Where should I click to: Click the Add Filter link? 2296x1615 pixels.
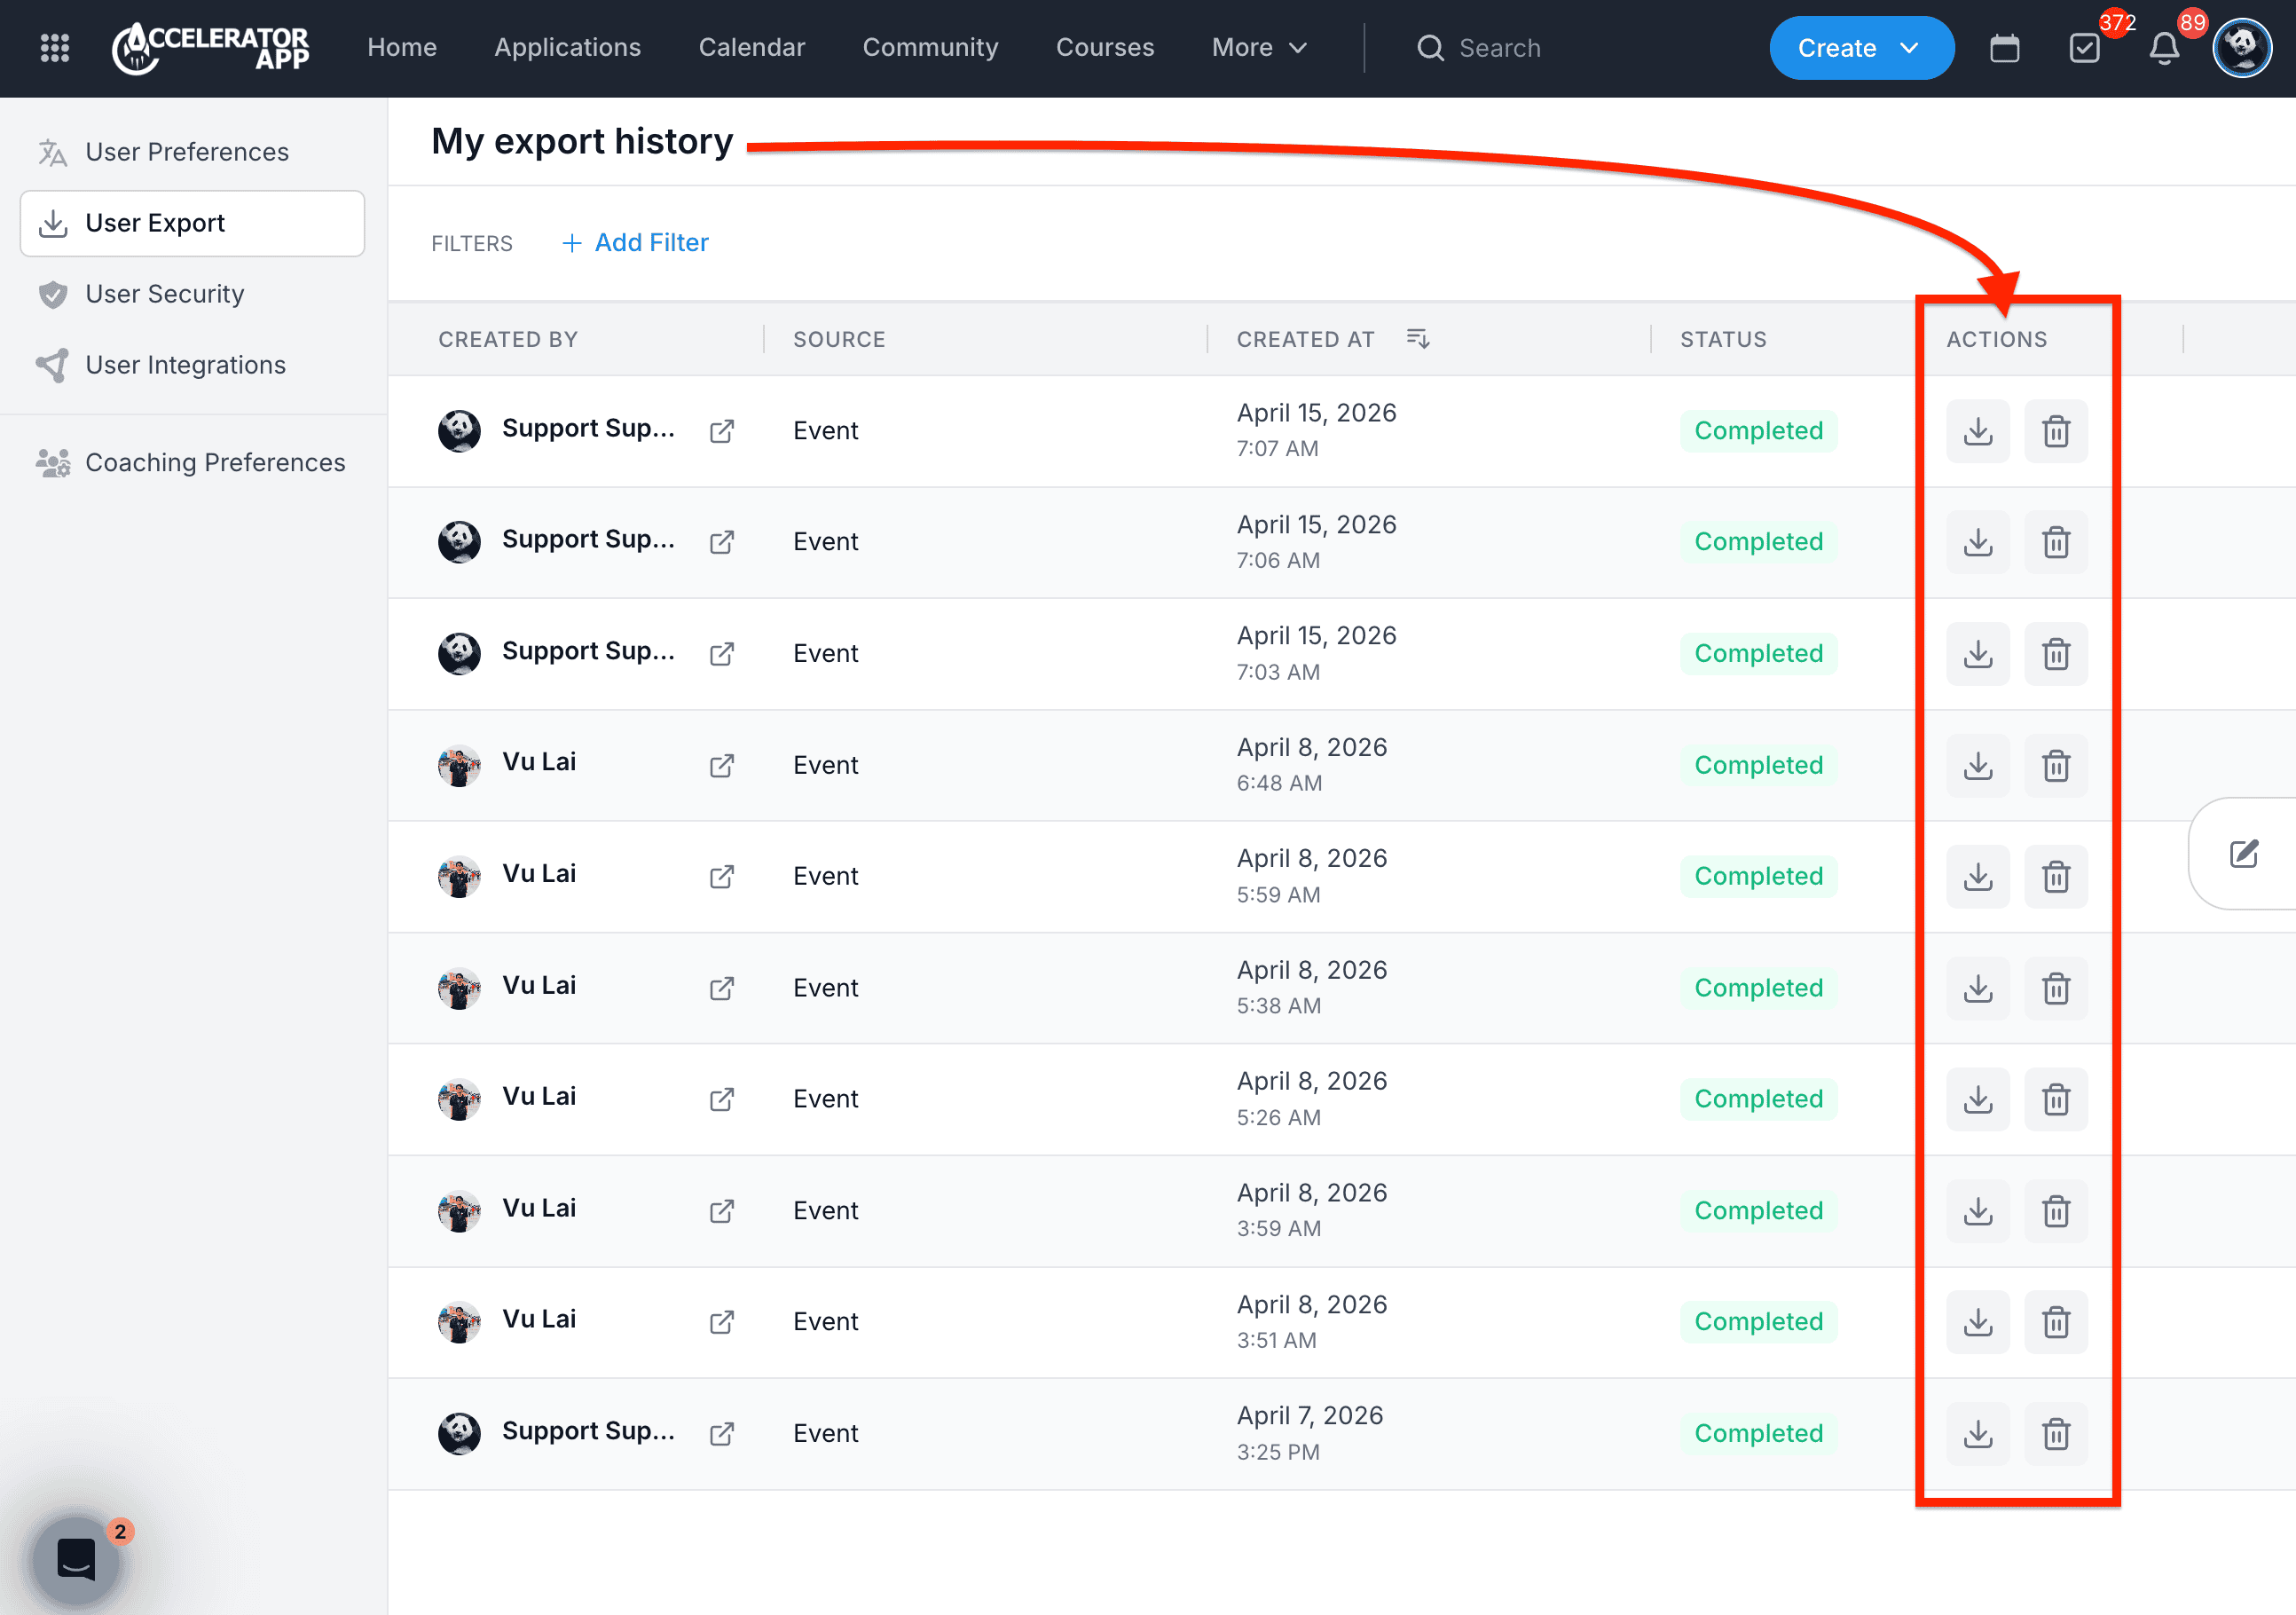tap(636, 242)
